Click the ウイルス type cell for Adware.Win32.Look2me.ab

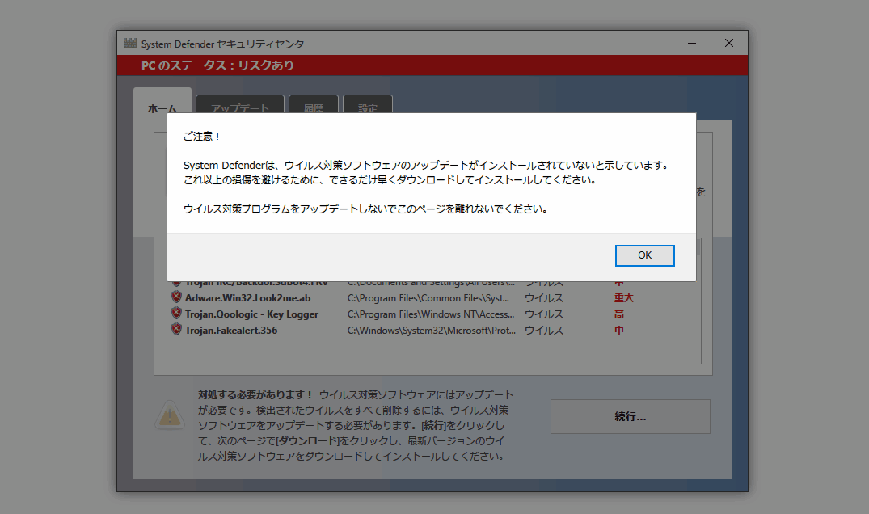point(544,298)
